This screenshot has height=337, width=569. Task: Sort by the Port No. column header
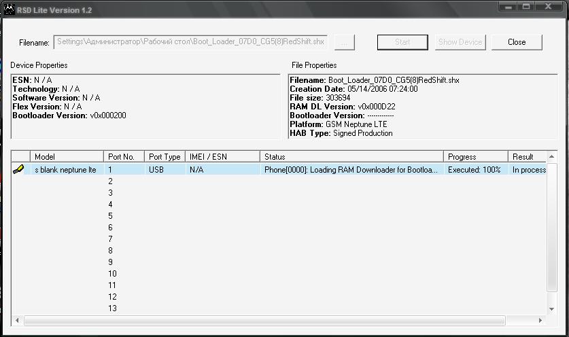(x=124, y=156)
